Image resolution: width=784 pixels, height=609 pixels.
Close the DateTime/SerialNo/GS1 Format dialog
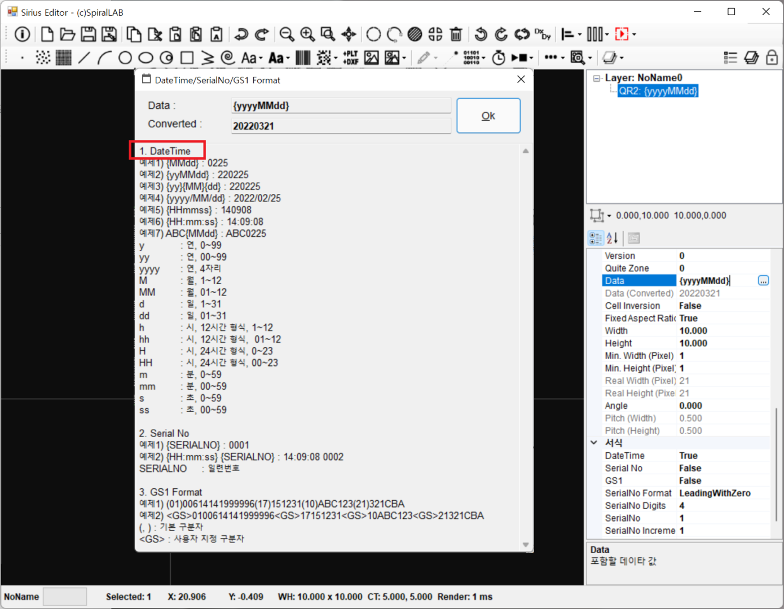(521, 80)
